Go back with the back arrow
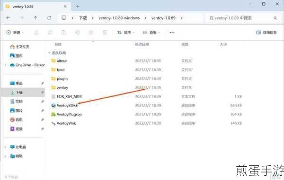284x180 pixels. tap(8, 17)
